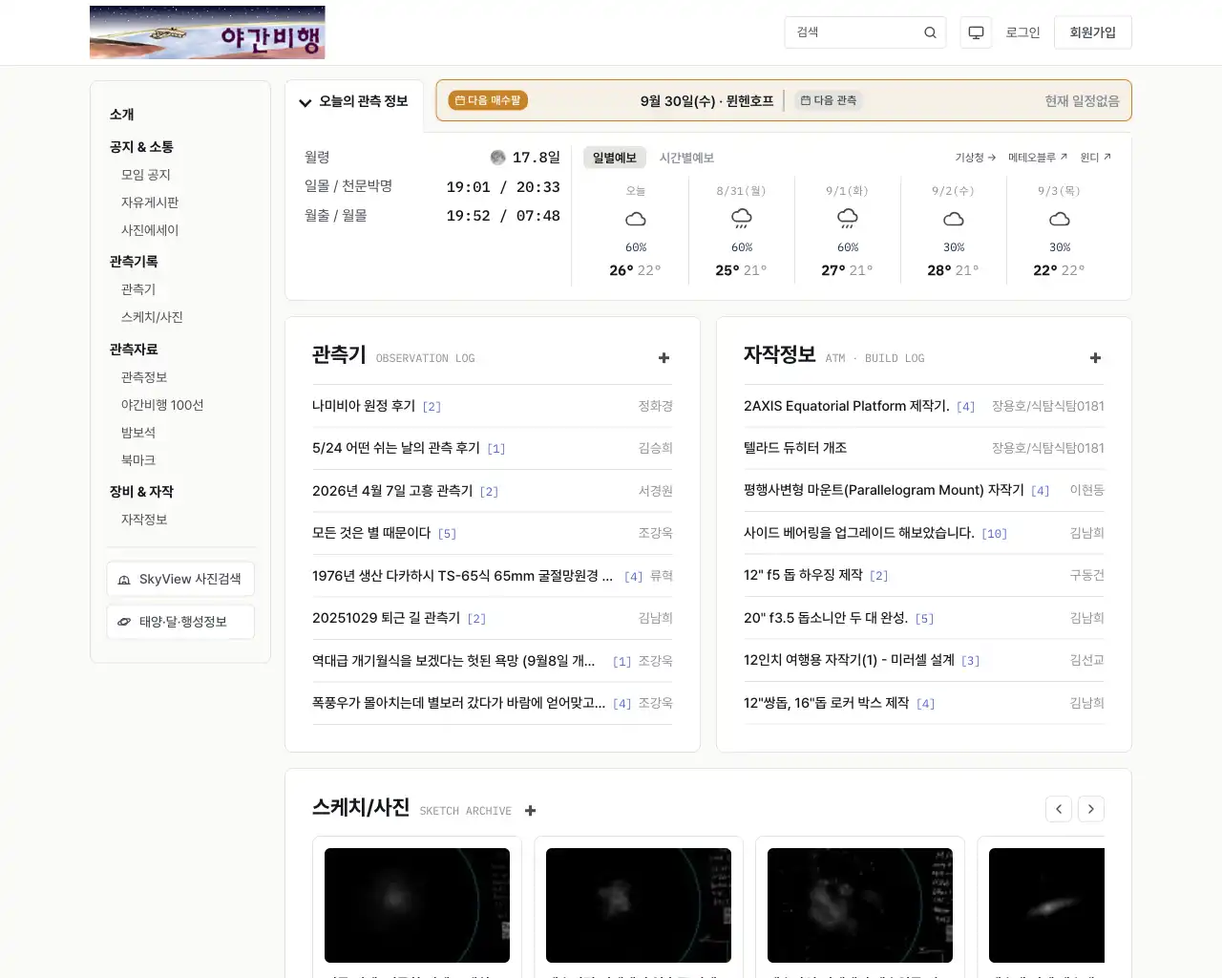Open the 태양·달·행성정보 button
The height and width of the screenshot is (978, 1222).
click(180, 622)
